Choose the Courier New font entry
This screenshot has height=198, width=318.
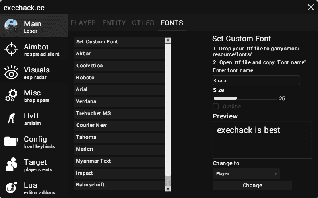pos(119,125)
